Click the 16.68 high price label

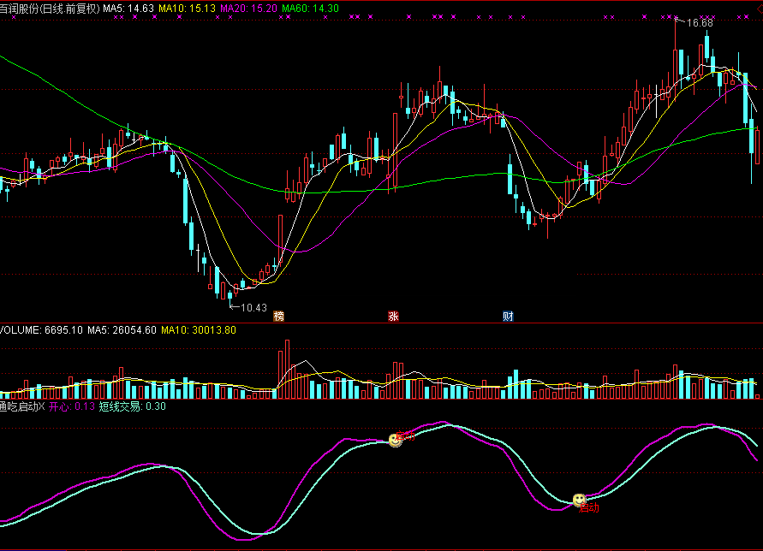click(700, 23)
